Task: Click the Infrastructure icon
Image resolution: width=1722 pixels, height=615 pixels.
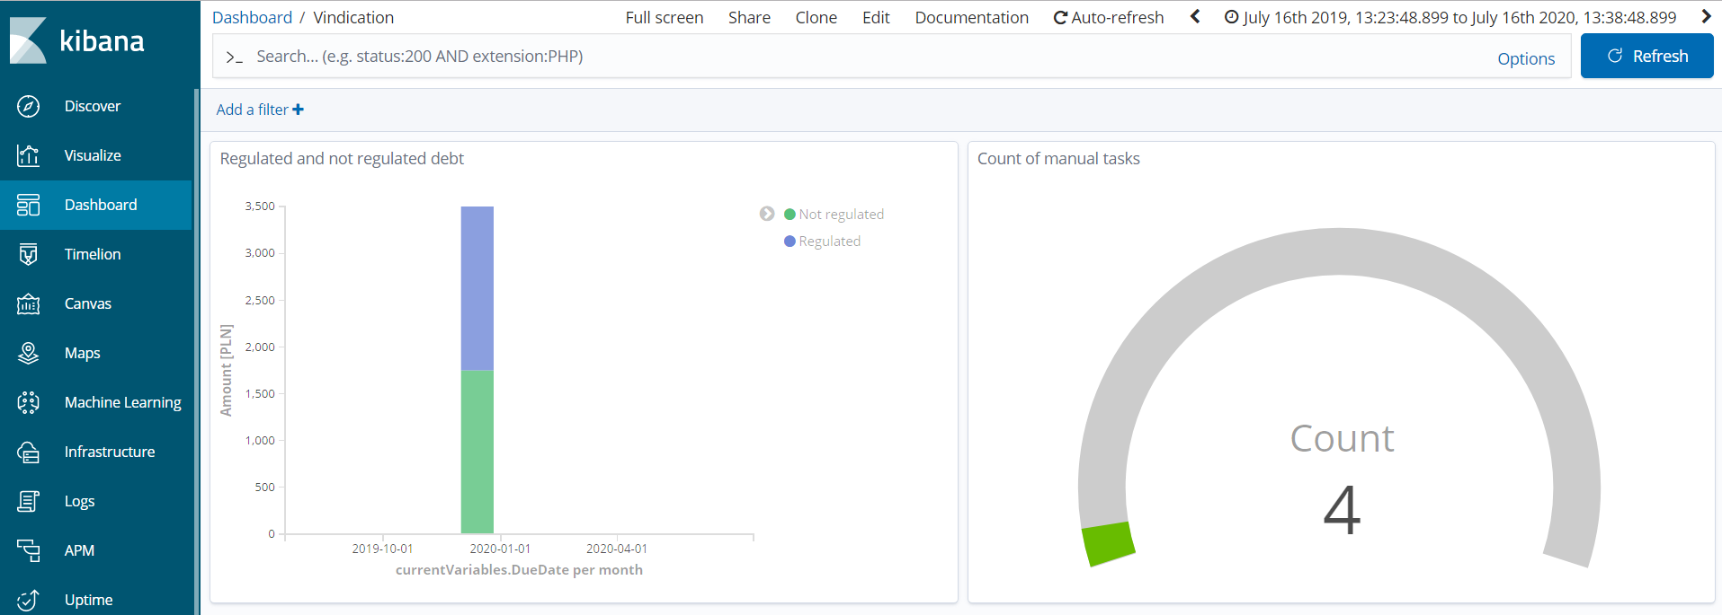Action: 28,452
